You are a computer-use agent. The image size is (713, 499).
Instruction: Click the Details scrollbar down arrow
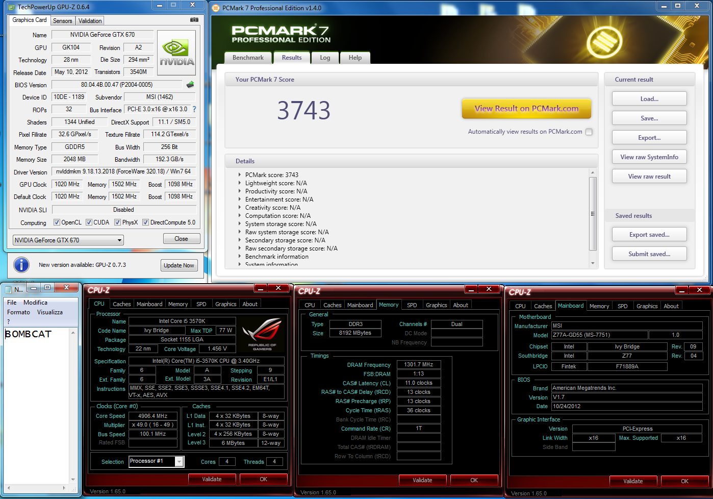[x=593, y=263]
